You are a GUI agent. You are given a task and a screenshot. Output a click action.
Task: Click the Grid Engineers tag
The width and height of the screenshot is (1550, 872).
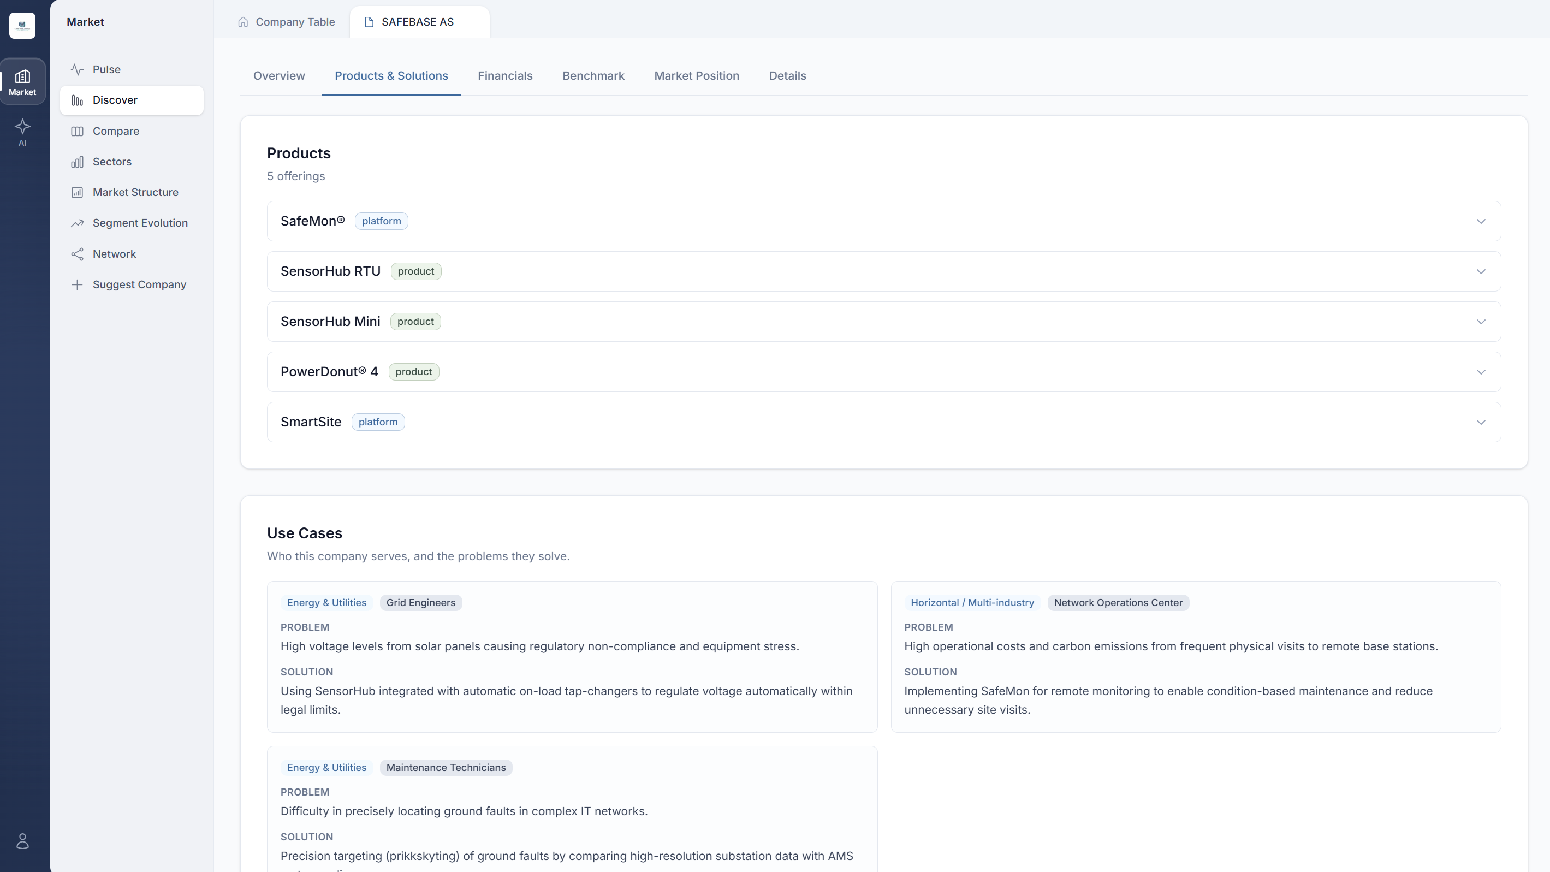(x=420, y=603)
